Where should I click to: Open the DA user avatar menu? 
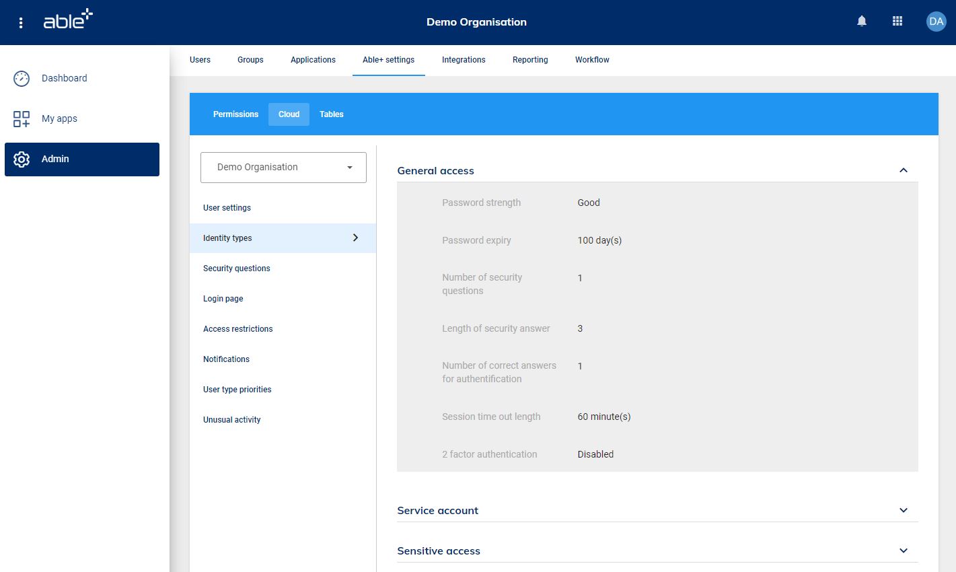(x=936, y=22)
